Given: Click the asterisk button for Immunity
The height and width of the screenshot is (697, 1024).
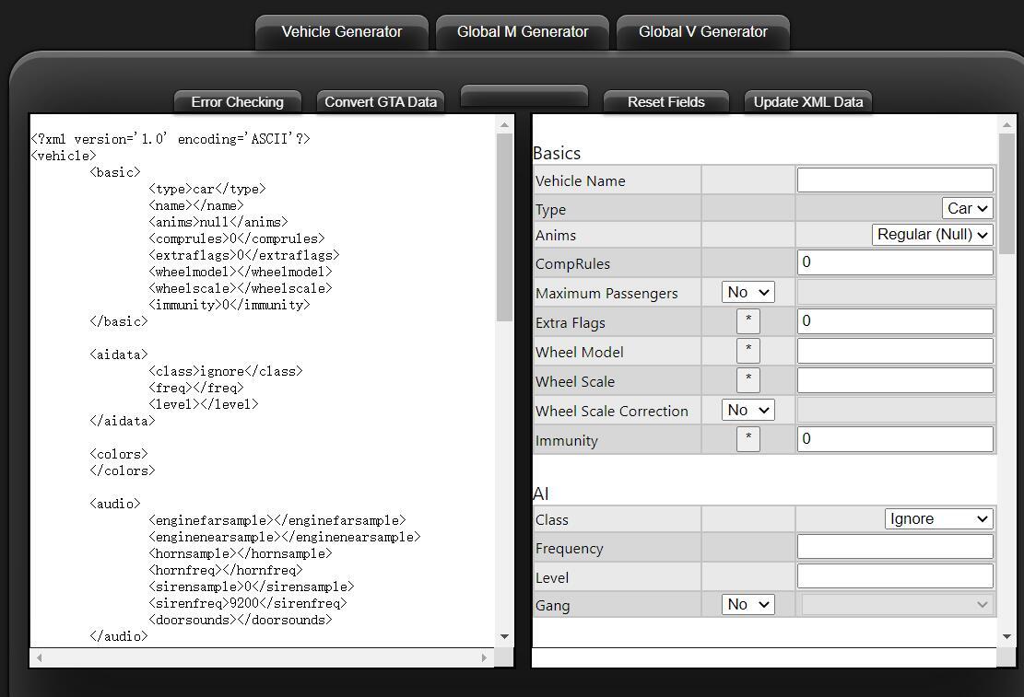Looking at the screenshot, I should pos(748,438).
